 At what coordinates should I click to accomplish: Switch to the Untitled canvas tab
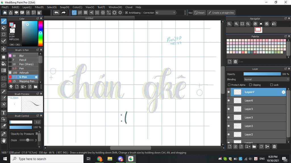click(89, 18)
